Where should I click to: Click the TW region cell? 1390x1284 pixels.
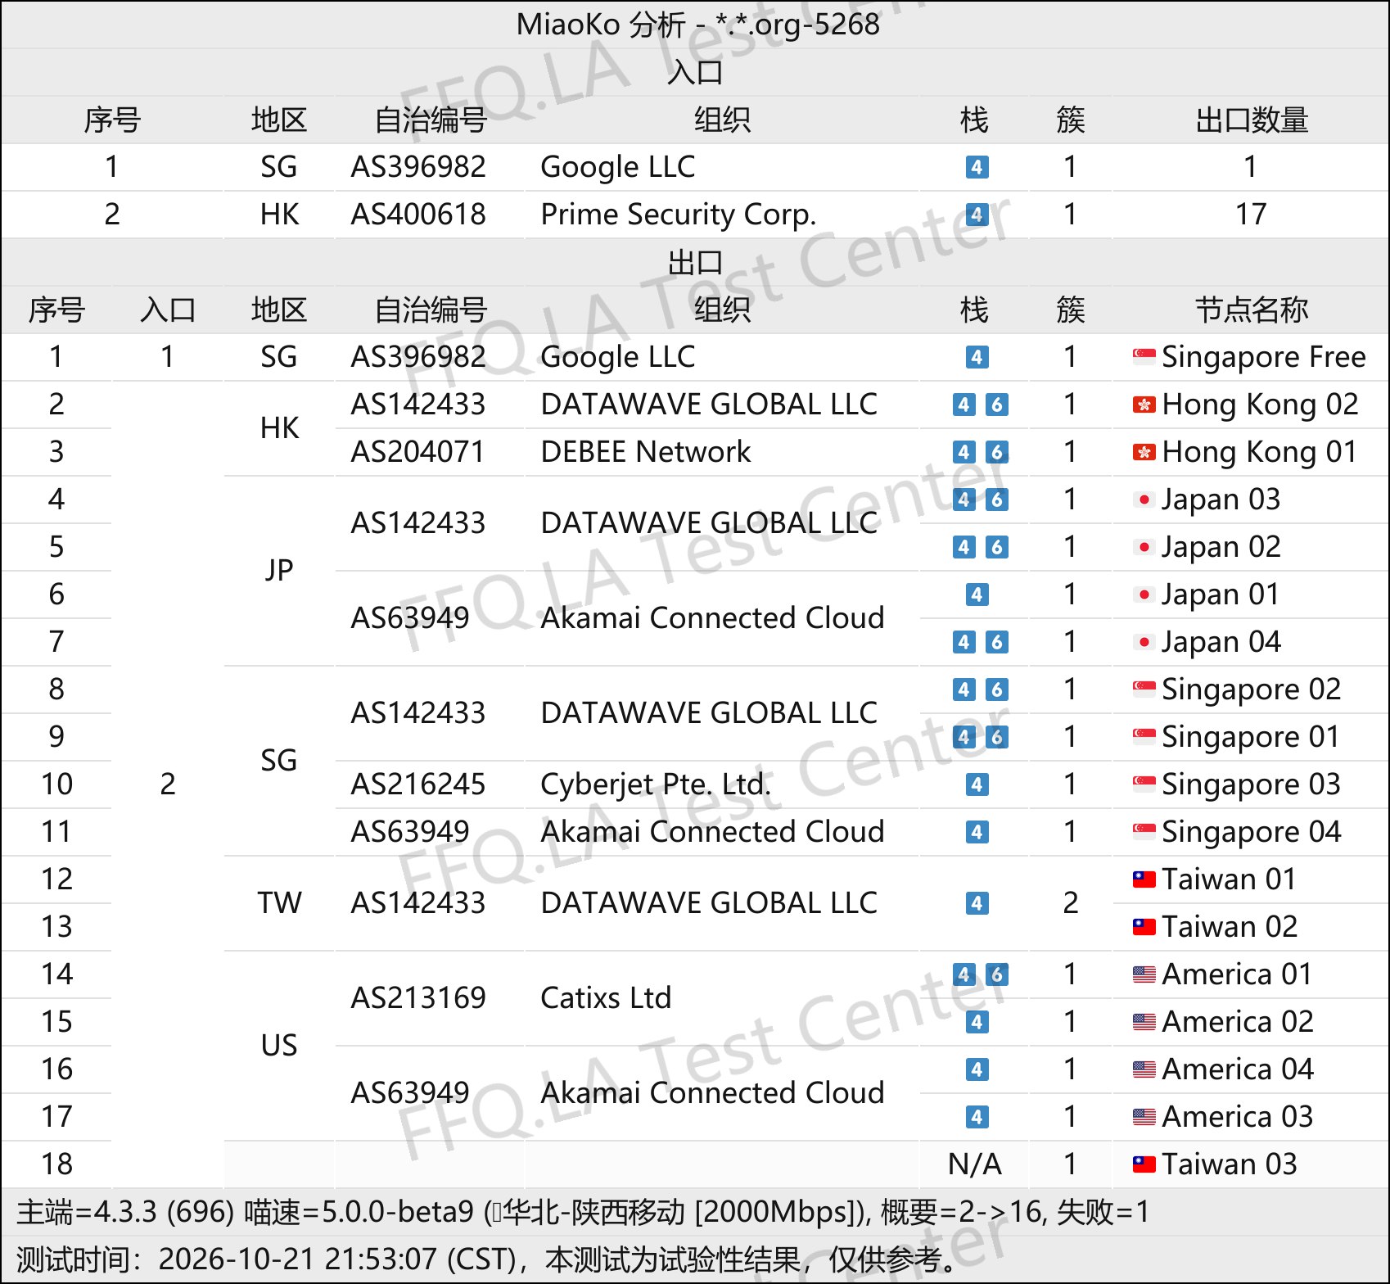279,903
